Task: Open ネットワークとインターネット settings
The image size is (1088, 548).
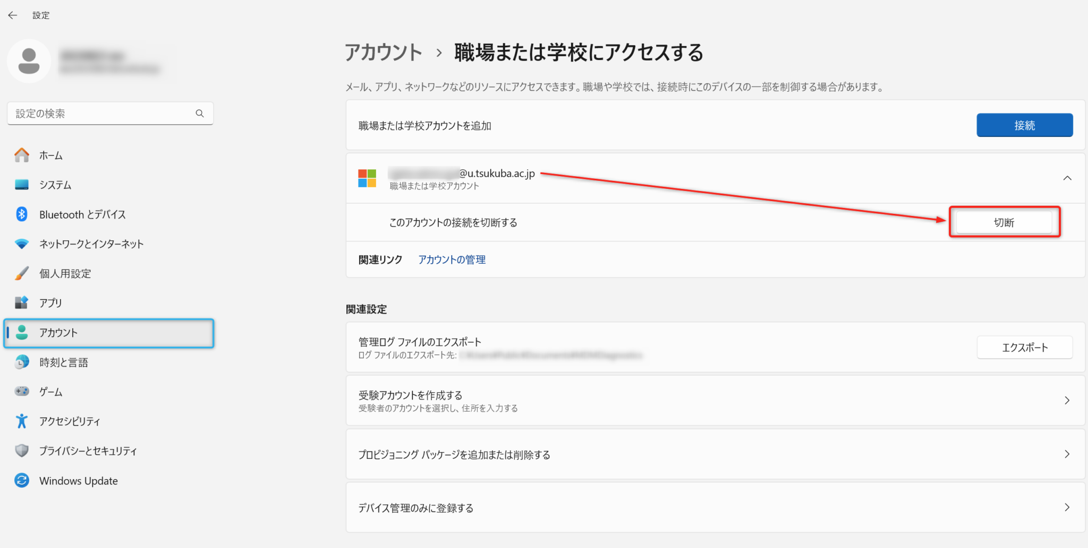Action: pyautogui.click(x=21, y=244)
